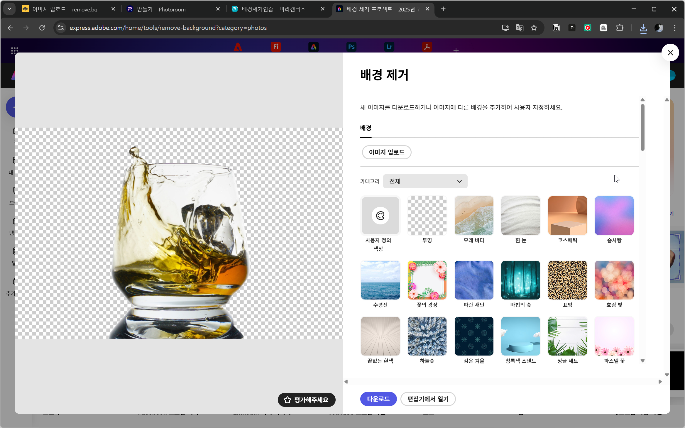Screen dimensions: 685x428
Task: Click the 이미지 업로드 button
Action: click(x=386, y=152)
